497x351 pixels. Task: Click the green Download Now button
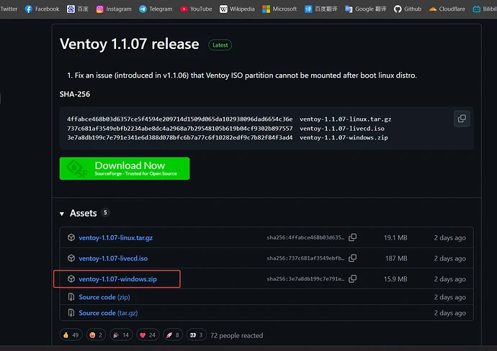coord(125,168)
